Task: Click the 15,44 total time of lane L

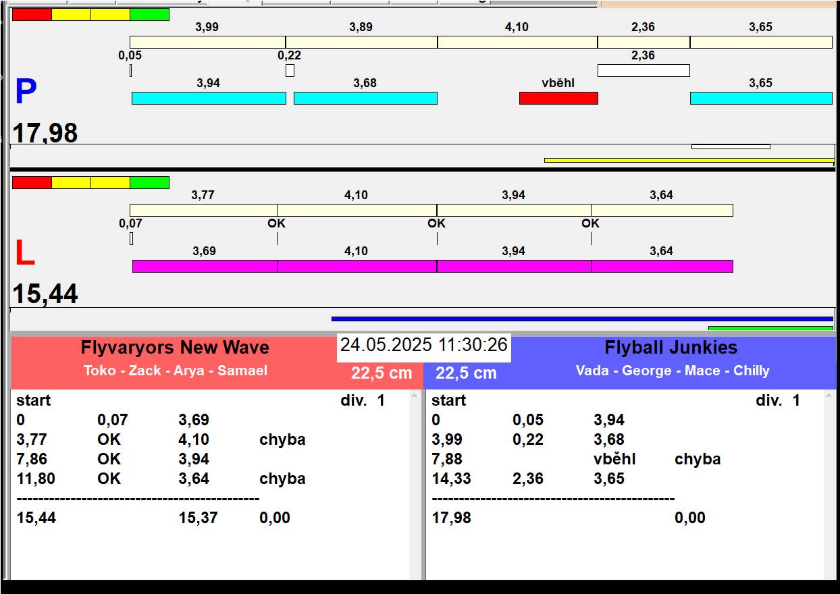Action: point(45,294)
